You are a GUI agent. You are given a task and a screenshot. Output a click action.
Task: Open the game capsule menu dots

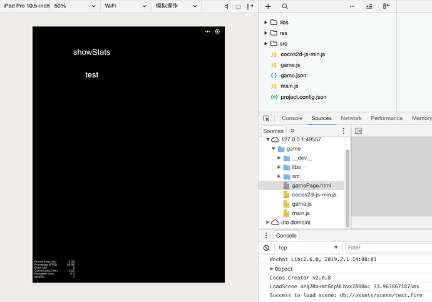pos(207,32)
